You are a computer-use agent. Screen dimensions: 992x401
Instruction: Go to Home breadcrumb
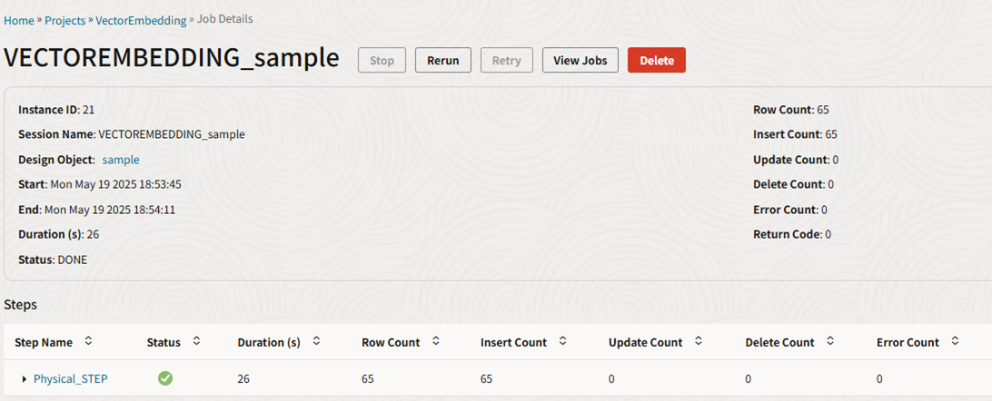click(19, 20)
